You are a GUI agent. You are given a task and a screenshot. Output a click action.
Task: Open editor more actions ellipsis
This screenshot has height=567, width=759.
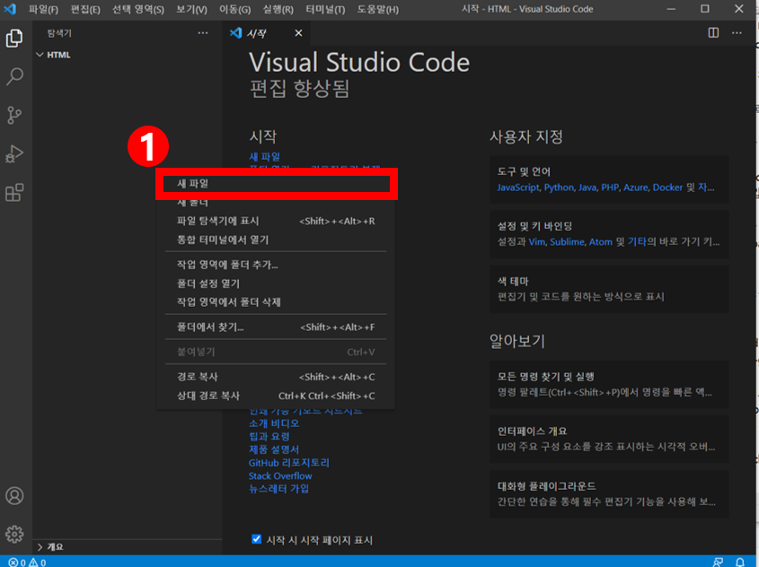737,33
